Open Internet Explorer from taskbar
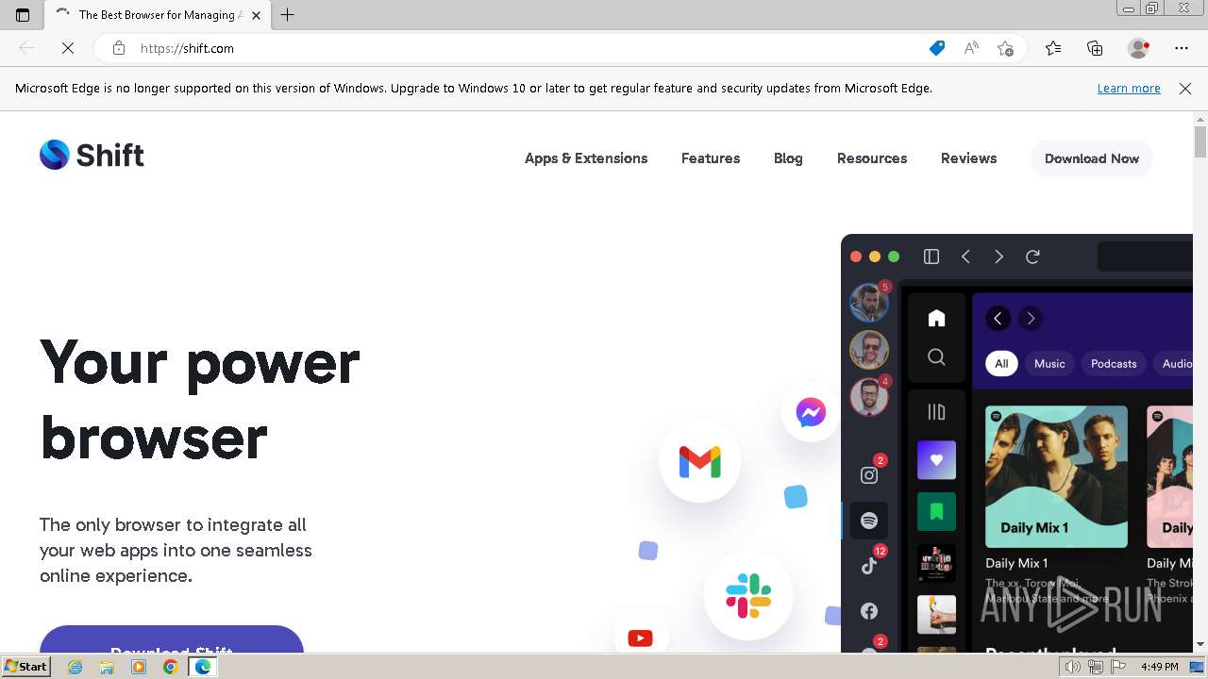Screen dimensions: 1208x679 click(x=75, y=667)
